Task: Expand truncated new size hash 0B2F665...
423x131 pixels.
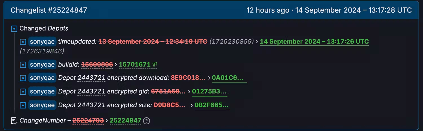Action: 212,105
